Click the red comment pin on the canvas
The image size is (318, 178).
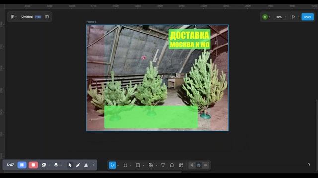pyautogui.click(x=144, y=58)
